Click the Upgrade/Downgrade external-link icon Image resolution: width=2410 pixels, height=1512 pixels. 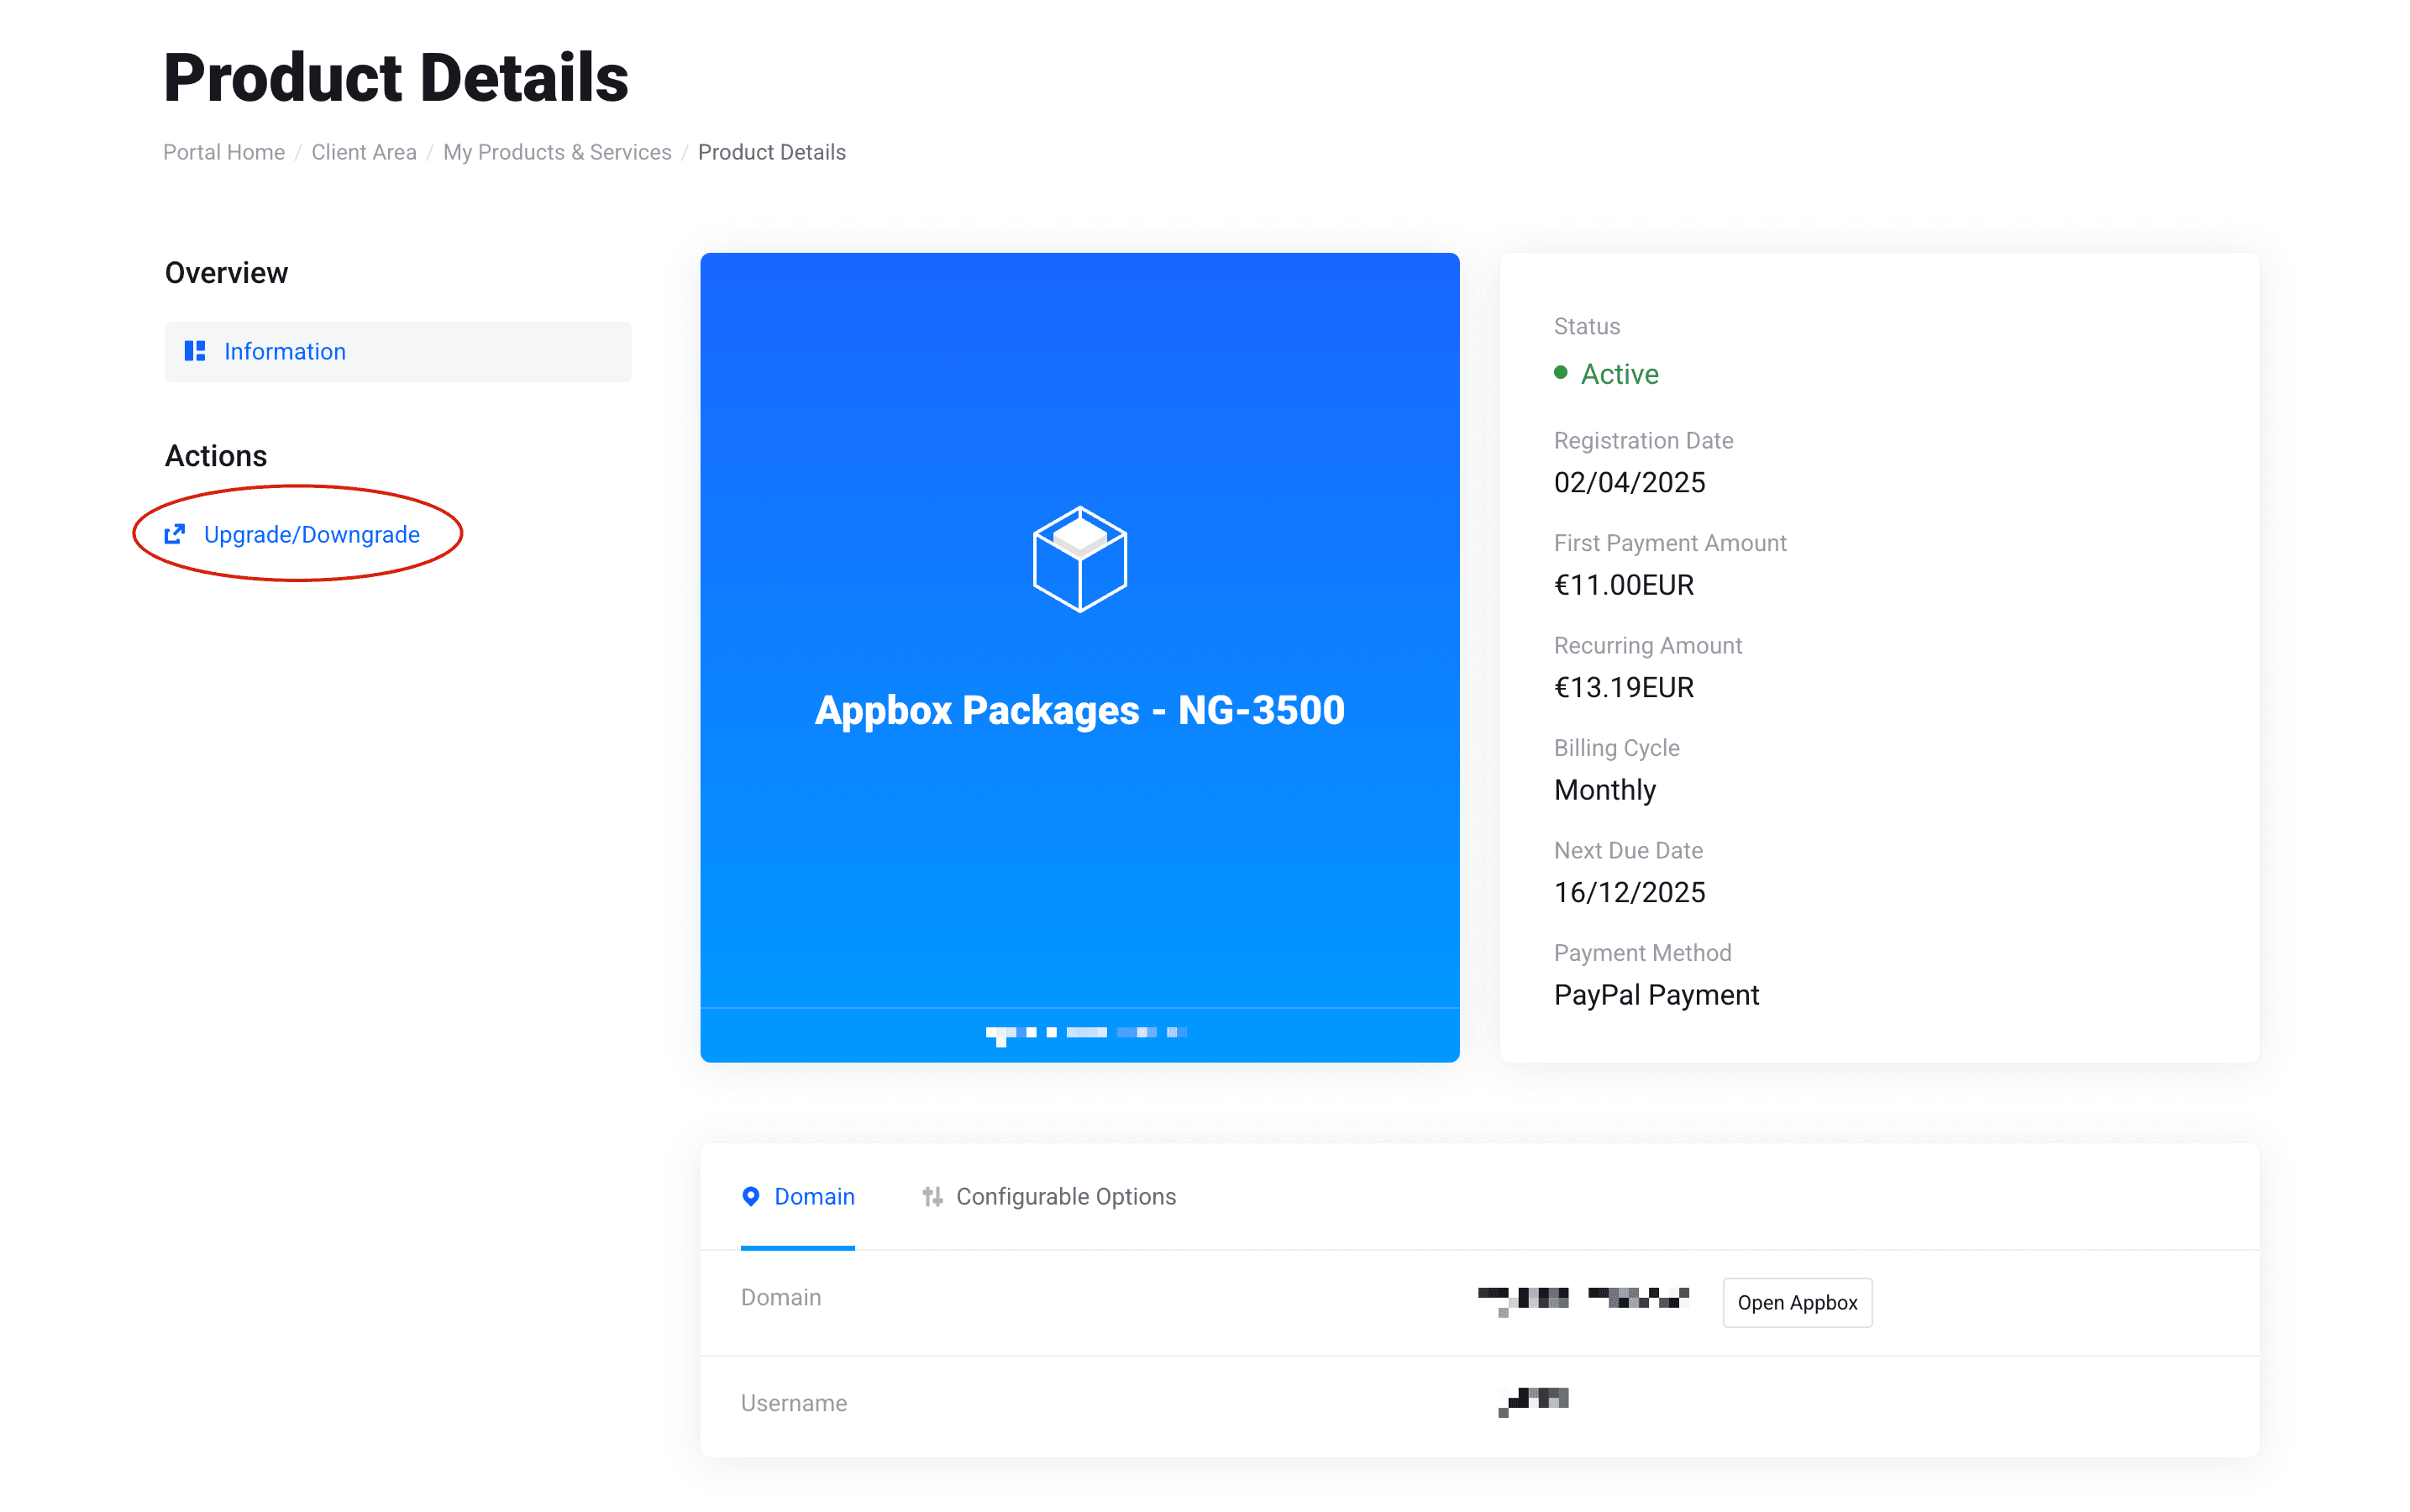pyautogui.click(x=175, y=534)
